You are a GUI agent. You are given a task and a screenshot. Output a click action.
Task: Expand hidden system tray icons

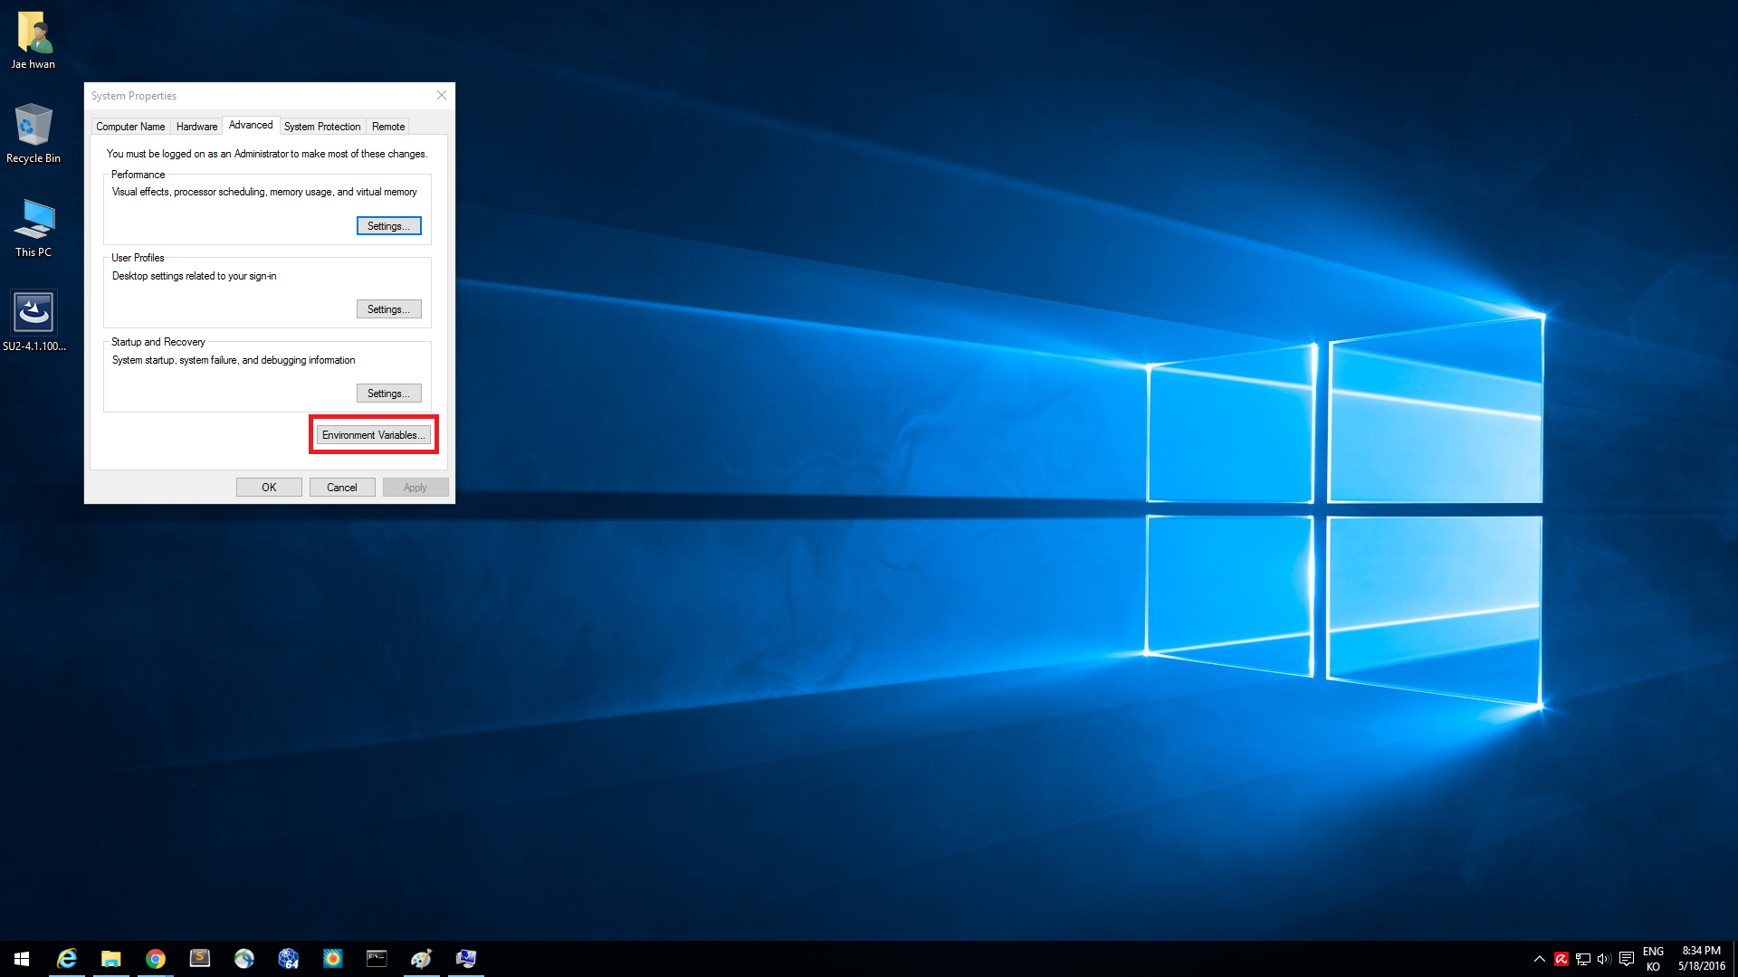[x=1540, y=959]
